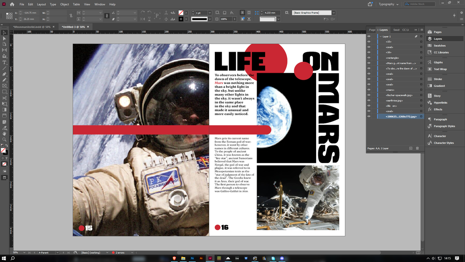Select the Scissors tool
Screen dimensions: 465x262
click(x=5, y=98)
